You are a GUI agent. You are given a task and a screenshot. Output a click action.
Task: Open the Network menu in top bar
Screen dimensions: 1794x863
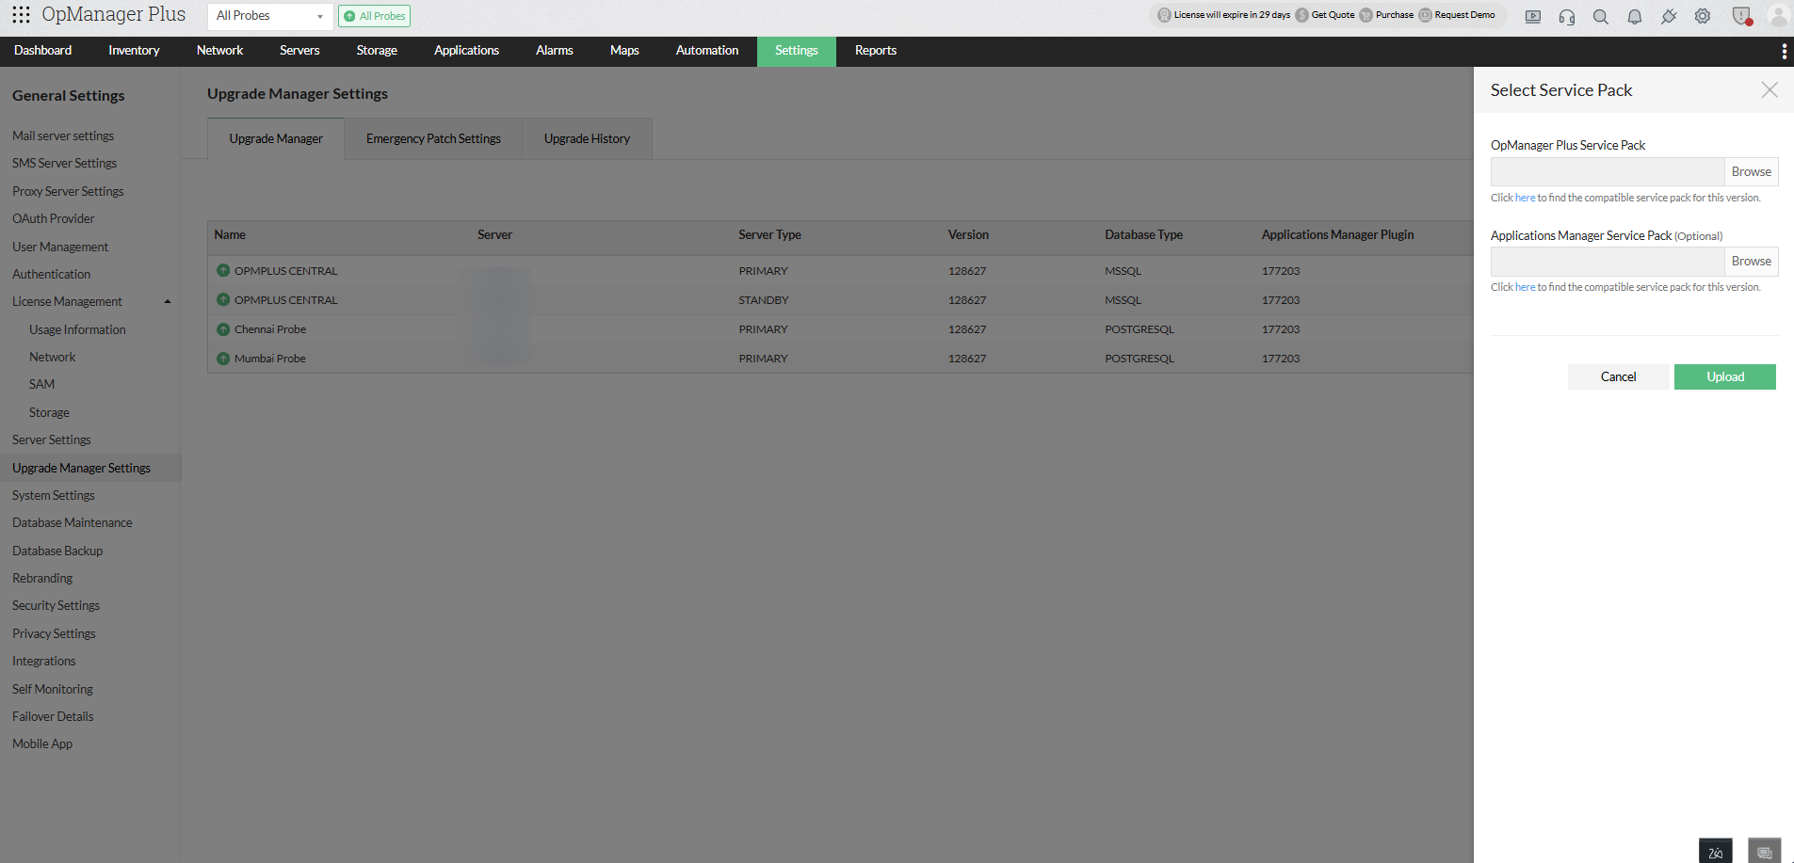[219, 51]
